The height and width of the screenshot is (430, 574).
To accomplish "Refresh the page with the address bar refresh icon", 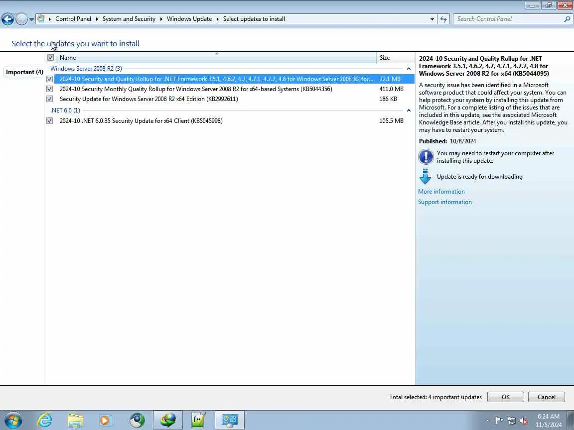I will (443, 19).
